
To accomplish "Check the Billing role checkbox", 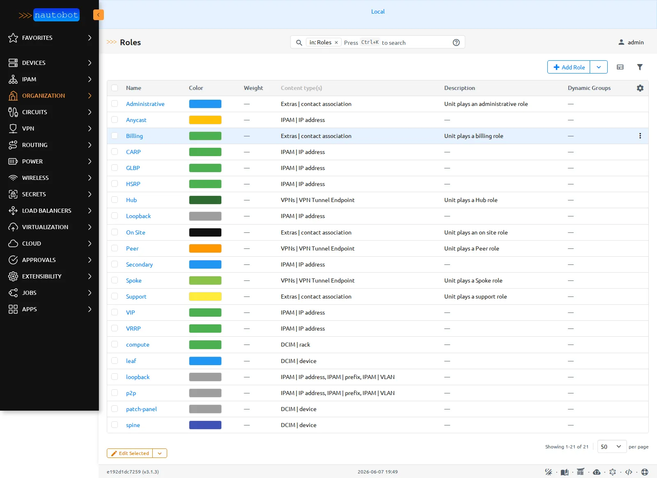I will [115, 136].
